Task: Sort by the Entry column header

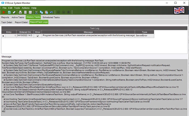Action: [x=9, y=32]
